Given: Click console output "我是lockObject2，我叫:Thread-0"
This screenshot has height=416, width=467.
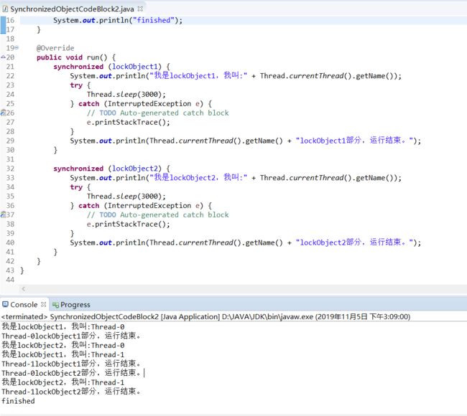Looking at the screenshot, I should click(x=63, y=345).
